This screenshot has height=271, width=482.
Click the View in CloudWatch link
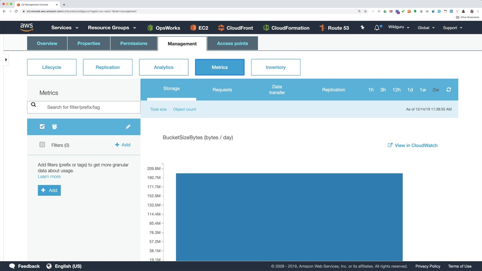412,145
